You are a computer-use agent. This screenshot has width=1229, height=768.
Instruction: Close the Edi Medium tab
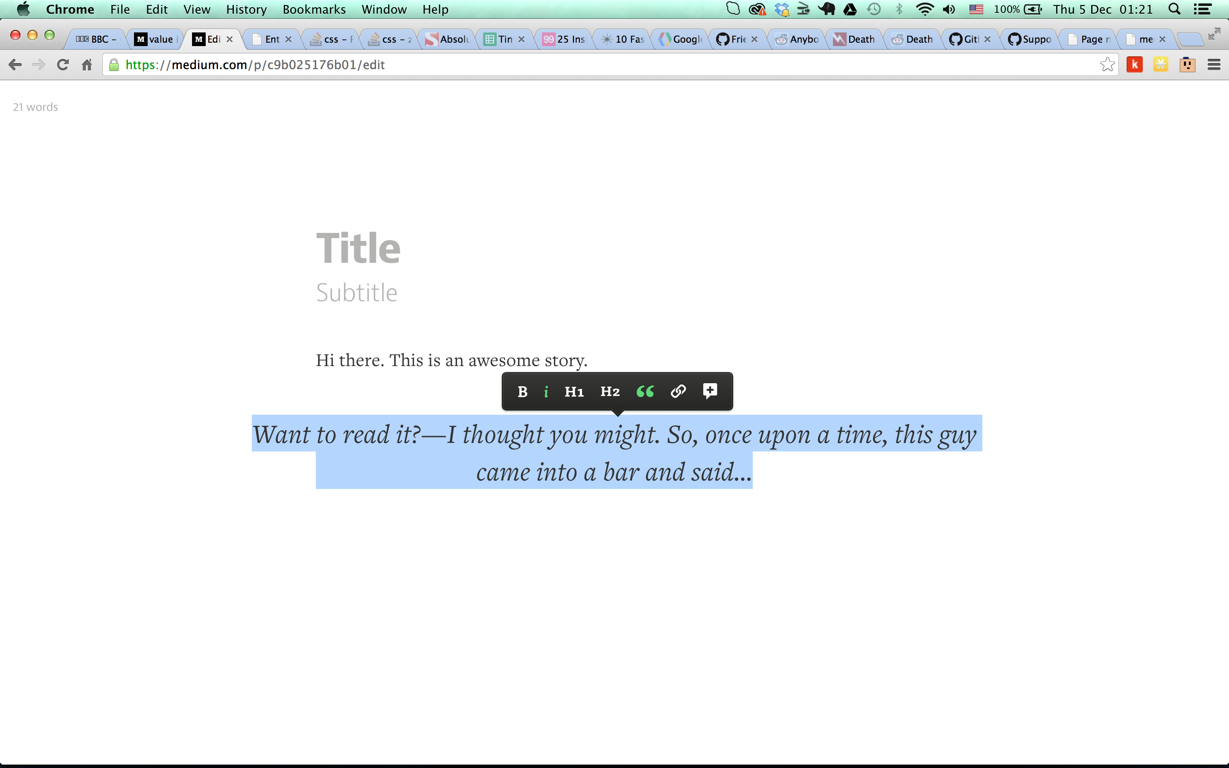pos(230,39)
